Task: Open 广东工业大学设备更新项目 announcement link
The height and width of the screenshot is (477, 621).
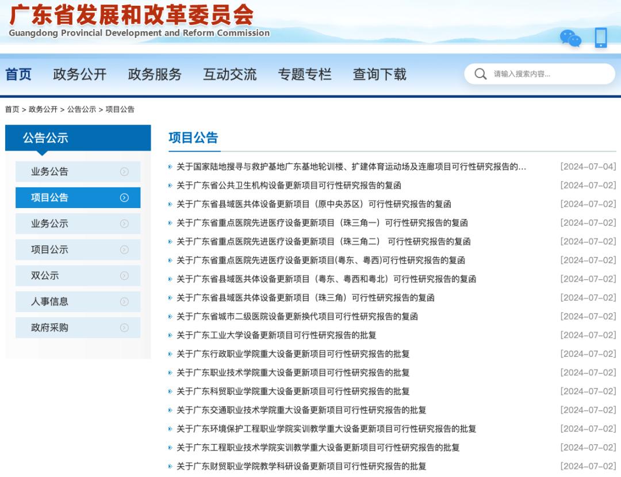Action: (x=276, y=335)
